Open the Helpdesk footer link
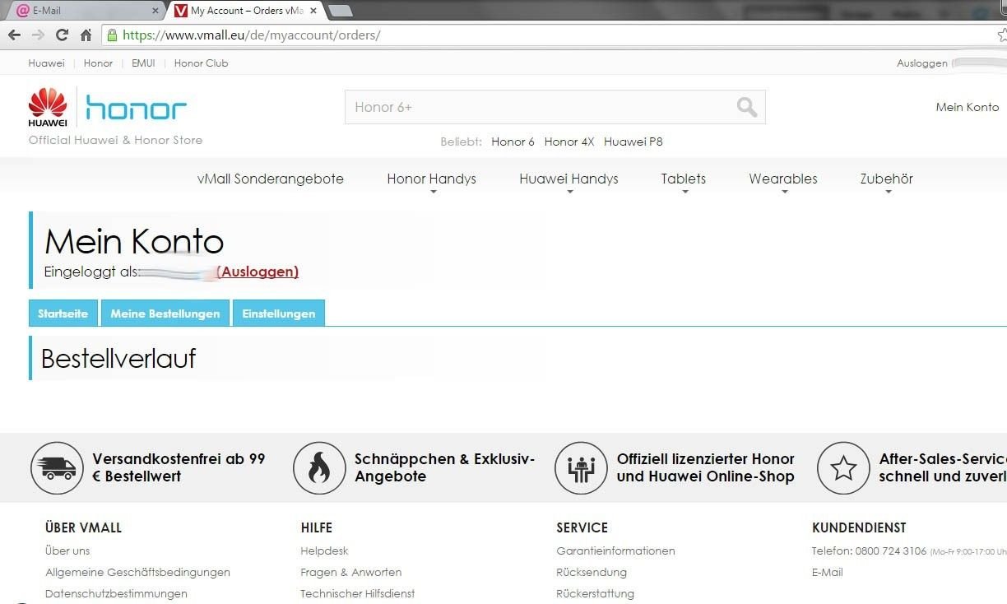 (x=325, y=551)
